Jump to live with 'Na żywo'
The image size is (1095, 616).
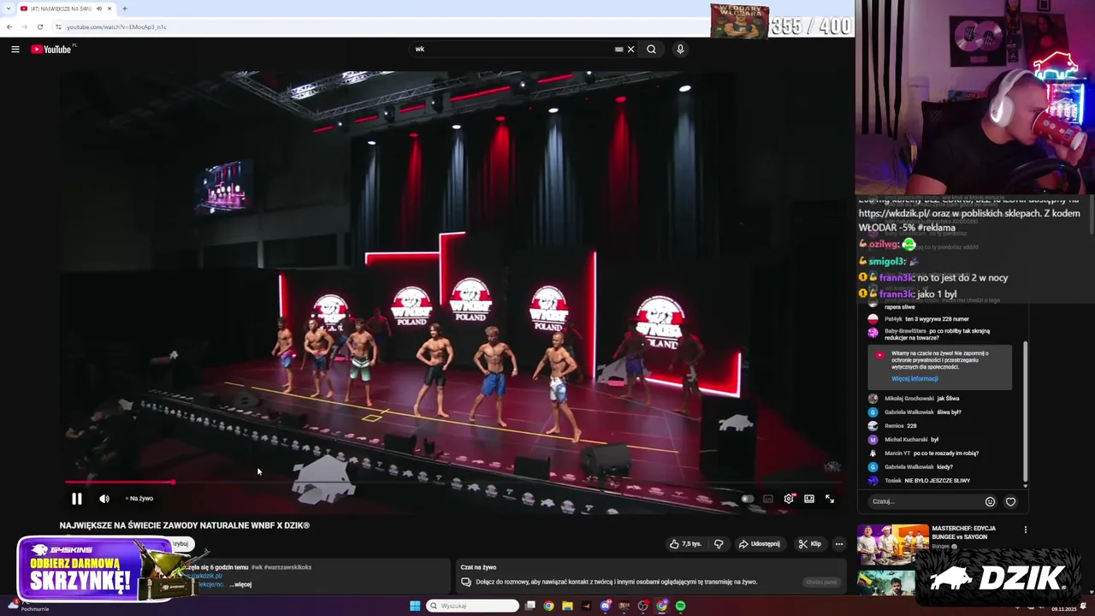coord(140,499)
